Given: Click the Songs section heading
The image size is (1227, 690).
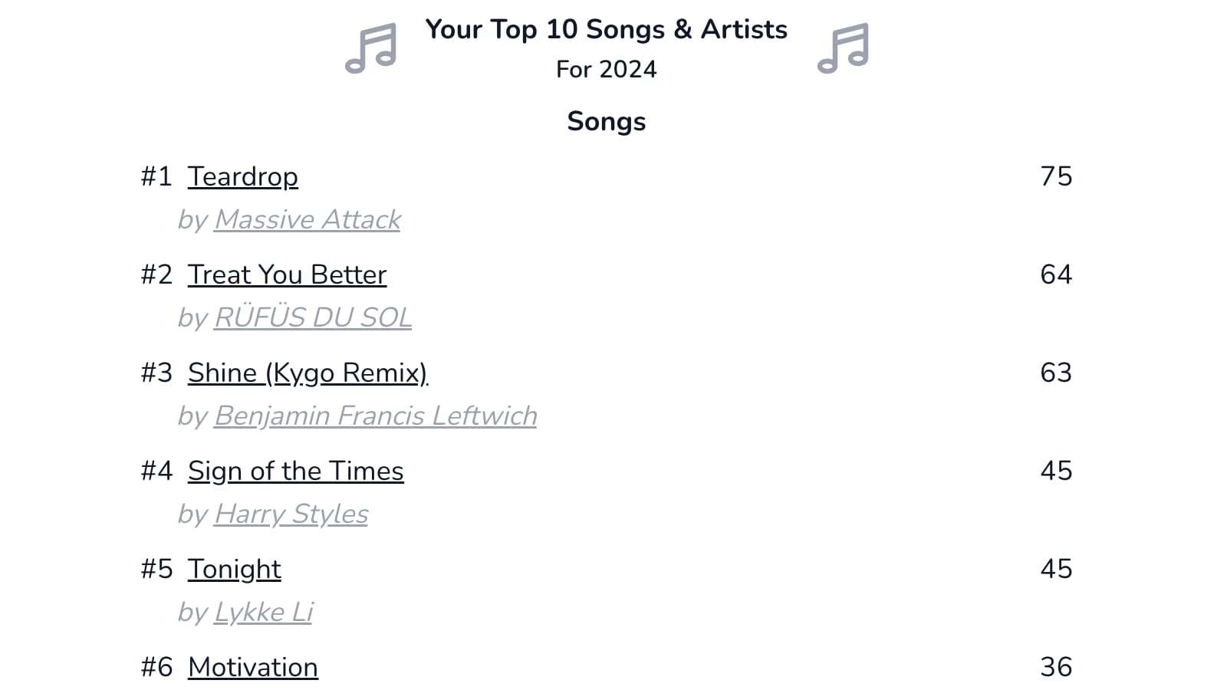Looking at the screenshot, I should tap(606, 121).
